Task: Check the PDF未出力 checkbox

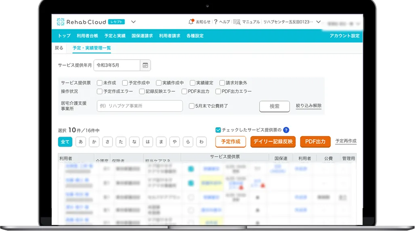Action: [x=184, y=91]
